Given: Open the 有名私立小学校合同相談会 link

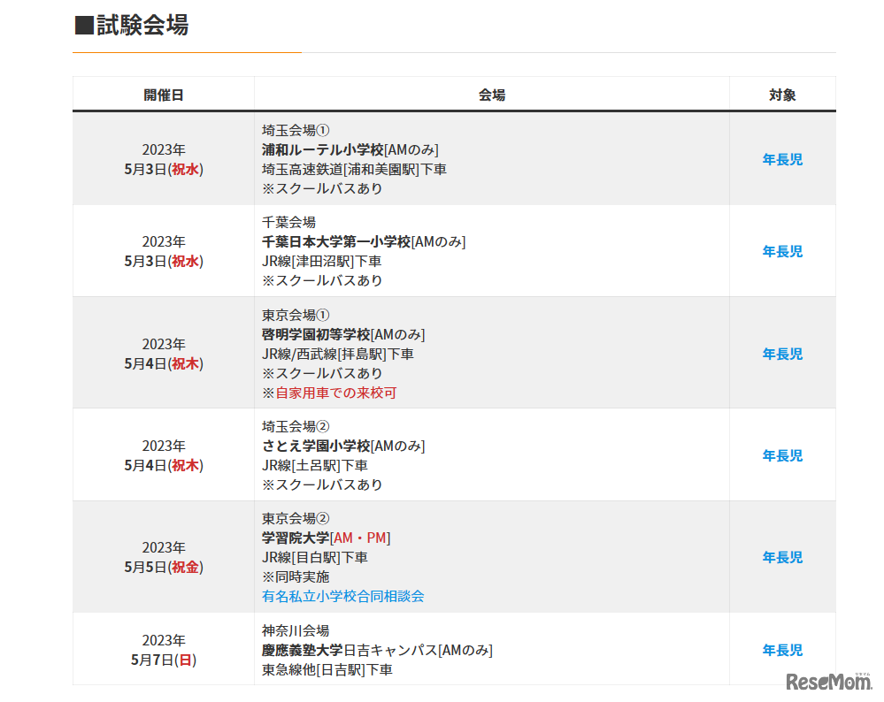Looking at the screenshot, I should [x=342, y=596].
